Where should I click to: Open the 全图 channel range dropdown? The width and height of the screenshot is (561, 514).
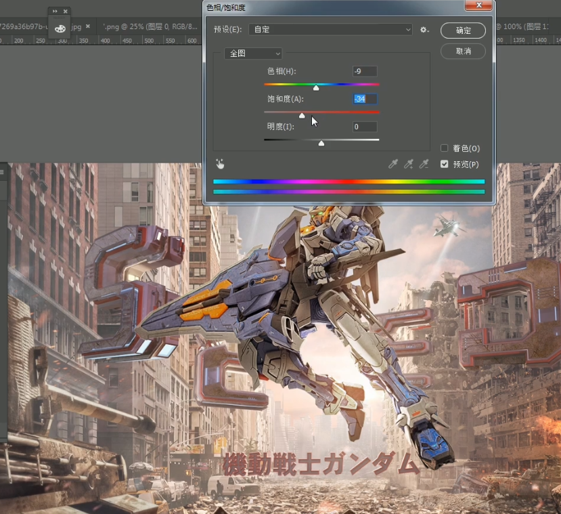pyautogui.click(x=253, y=53)
